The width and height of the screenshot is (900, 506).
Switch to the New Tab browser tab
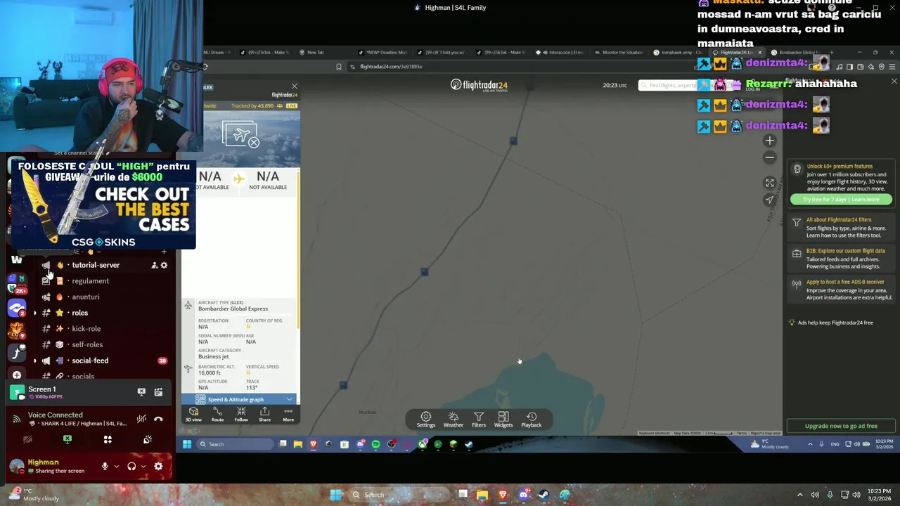pos(315,52)
